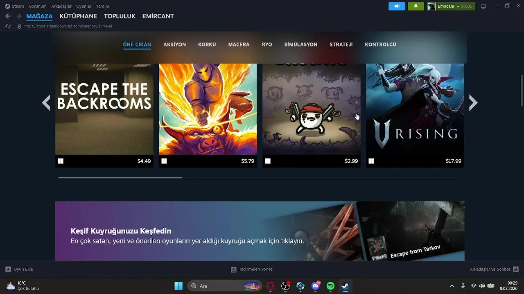Open the Görünüm menu
Viewport: 524px width, 294px height.
[x=37, y=6]
